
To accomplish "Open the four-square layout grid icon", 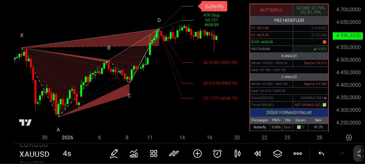I will 154,154.
